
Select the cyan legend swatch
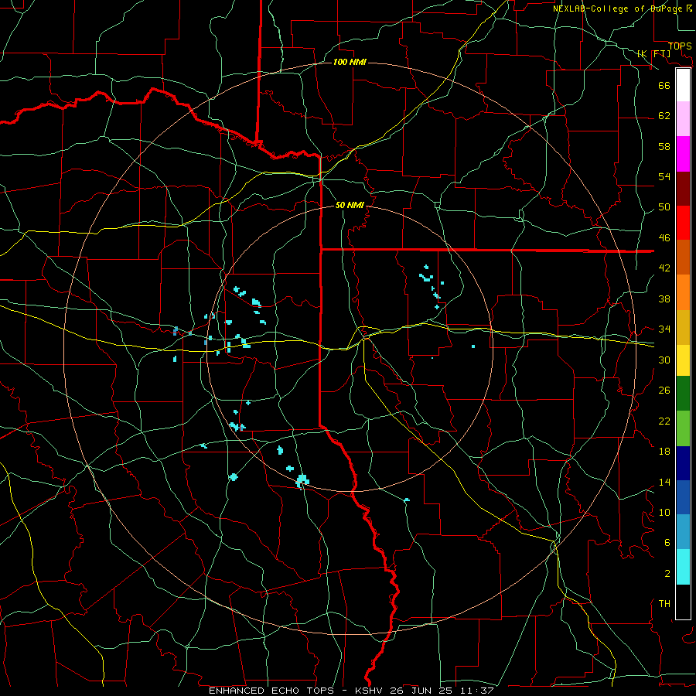tap(683, 567)
